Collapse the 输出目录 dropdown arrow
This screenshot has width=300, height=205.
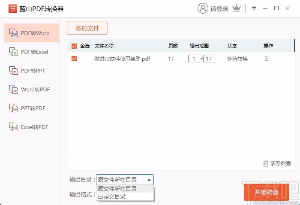click(149, 180)
